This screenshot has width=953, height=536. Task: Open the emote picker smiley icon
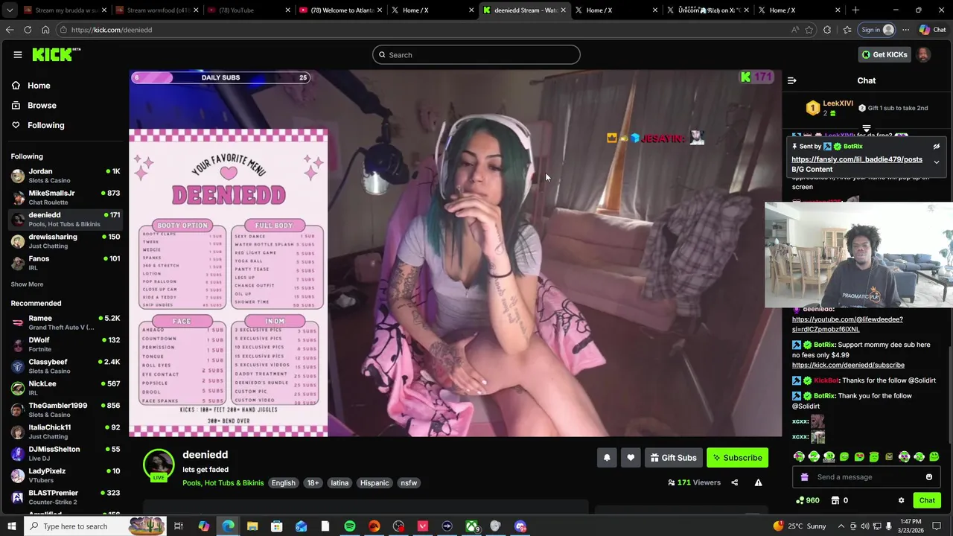coord(929,477)
